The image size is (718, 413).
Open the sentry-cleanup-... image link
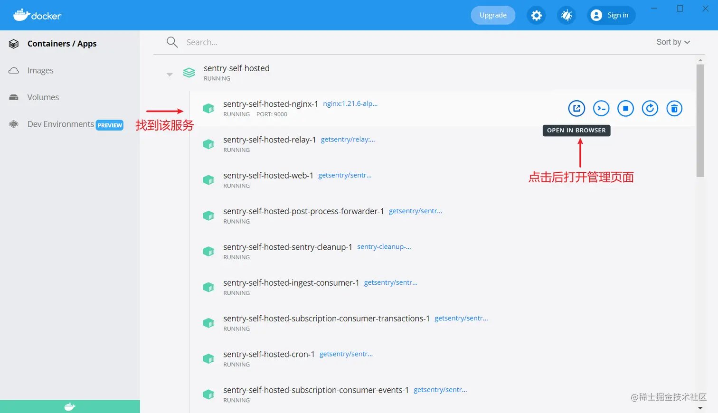(x=384, y=247)
